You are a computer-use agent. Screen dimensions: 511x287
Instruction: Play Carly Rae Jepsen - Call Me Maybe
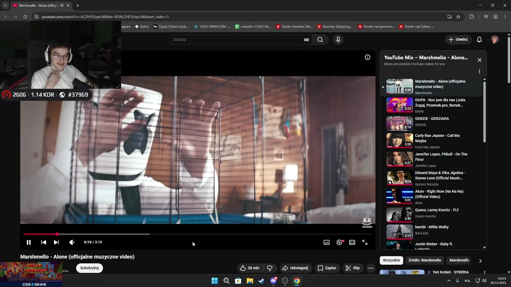(x=431, y=141)
